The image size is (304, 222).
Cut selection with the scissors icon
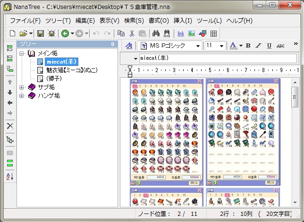132,33
